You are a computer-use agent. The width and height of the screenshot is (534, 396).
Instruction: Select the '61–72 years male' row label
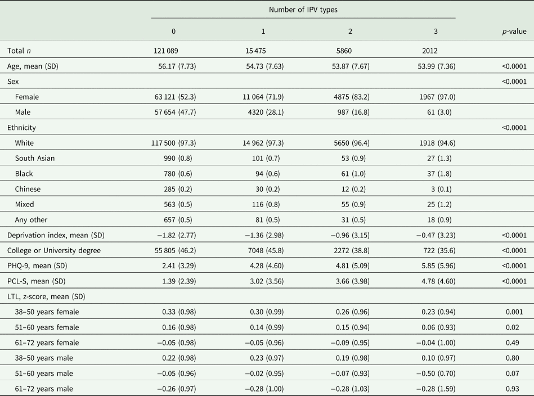[x=44, y=388]
